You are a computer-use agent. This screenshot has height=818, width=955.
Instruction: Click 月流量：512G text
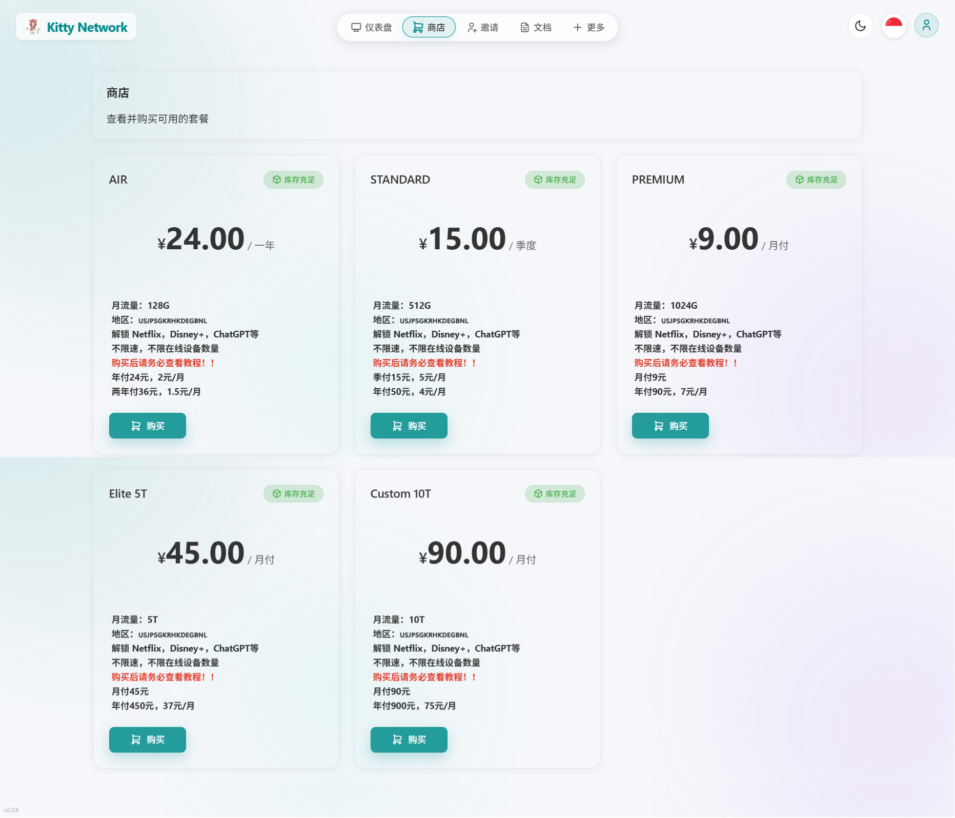[402, 306]
